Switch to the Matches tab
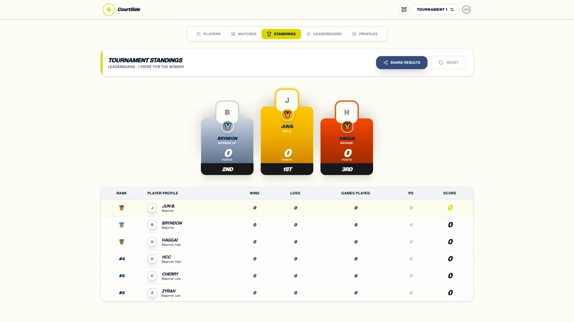 click(x=244, y=34)
